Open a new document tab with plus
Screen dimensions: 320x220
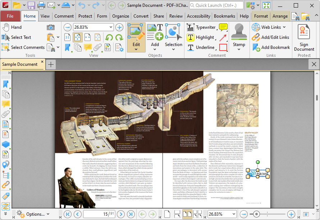tap(51, 65)
